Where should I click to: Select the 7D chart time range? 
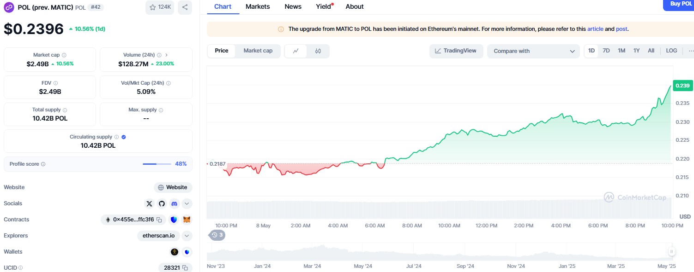[606, 51]
